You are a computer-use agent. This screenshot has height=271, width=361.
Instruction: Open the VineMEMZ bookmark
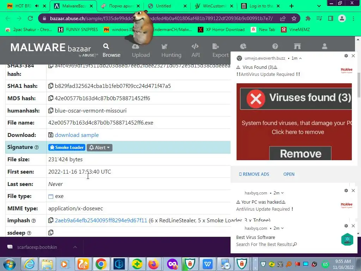point(295,30)
